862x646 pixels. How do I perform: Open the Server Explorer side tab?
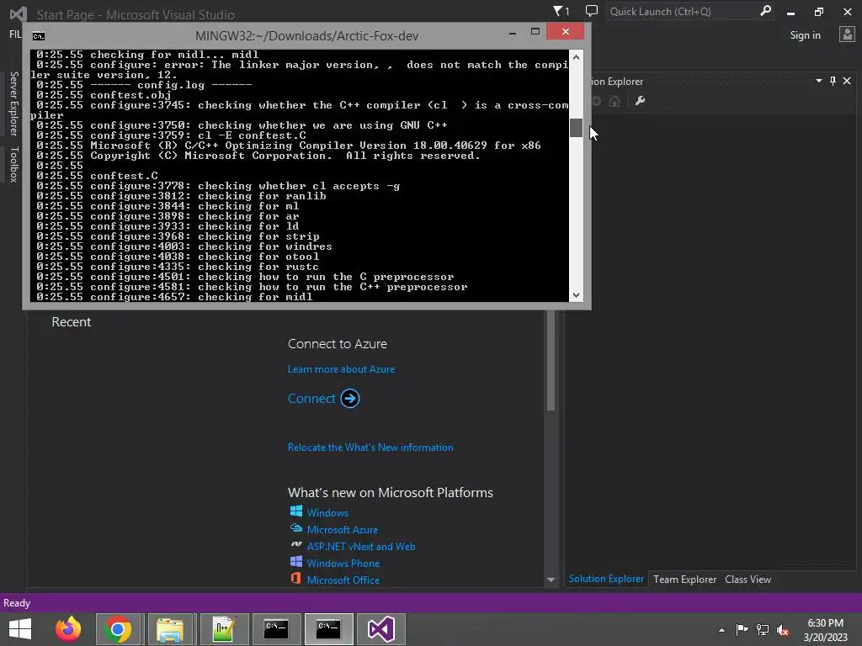point(13,103)
